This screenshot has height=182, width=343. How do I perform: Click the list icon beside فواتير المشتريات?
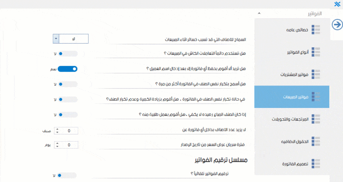click(316, 74)
